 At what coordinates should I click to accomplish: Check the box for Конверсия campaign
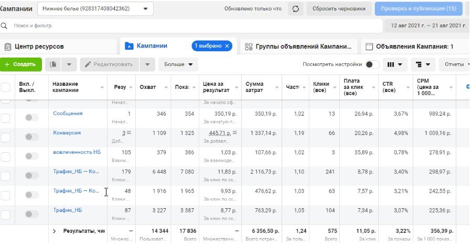[x=5, y=137]
